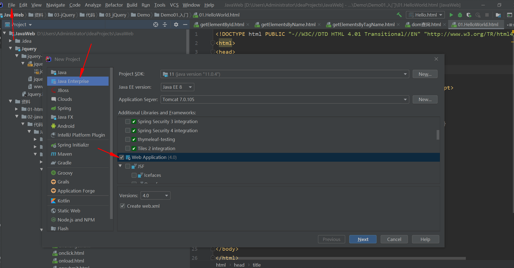Click the locate target icon in Project panel

tap(156, 25)
